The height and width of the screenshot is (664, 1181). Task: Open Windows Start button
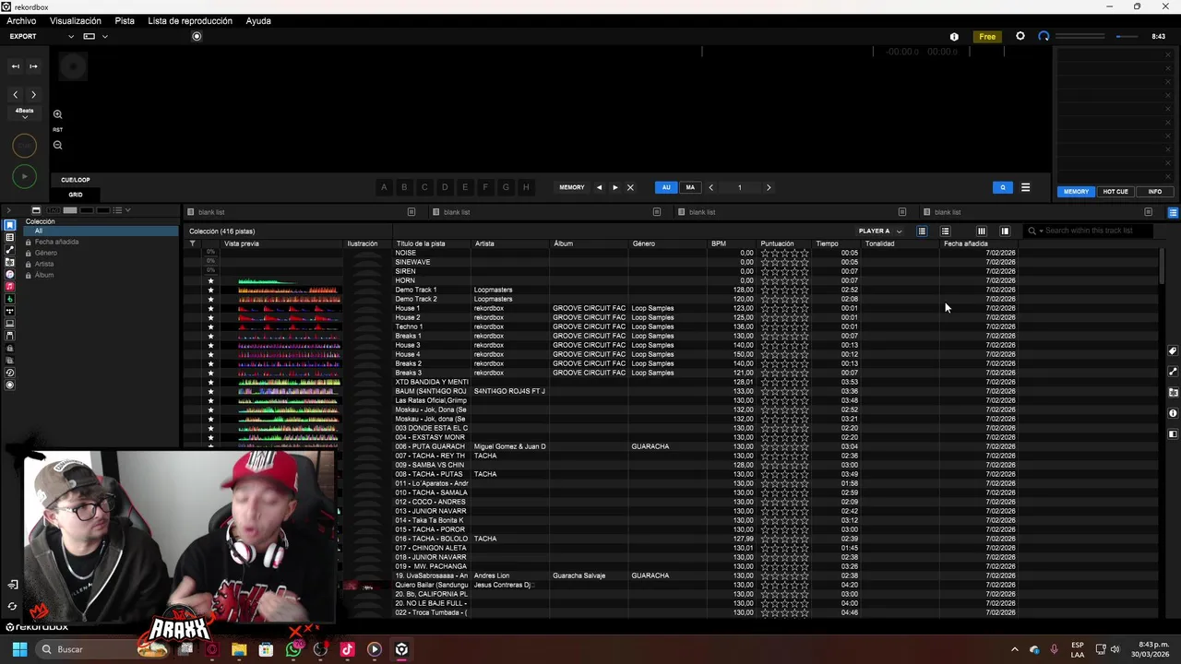click(x=19, y=649)
